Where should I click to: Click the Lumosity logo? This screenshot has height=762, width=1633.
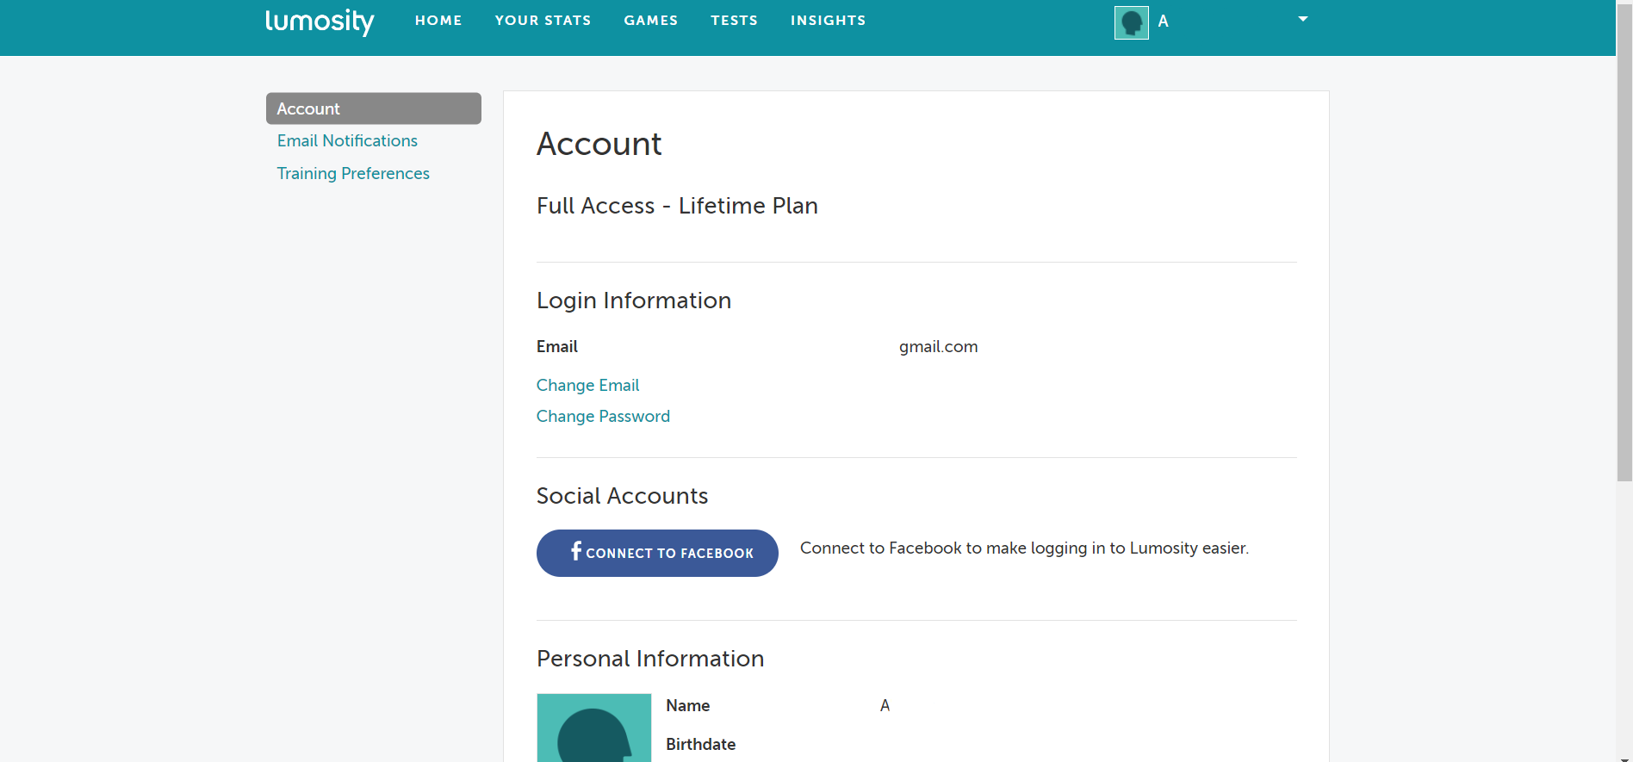tap(319, 21)
